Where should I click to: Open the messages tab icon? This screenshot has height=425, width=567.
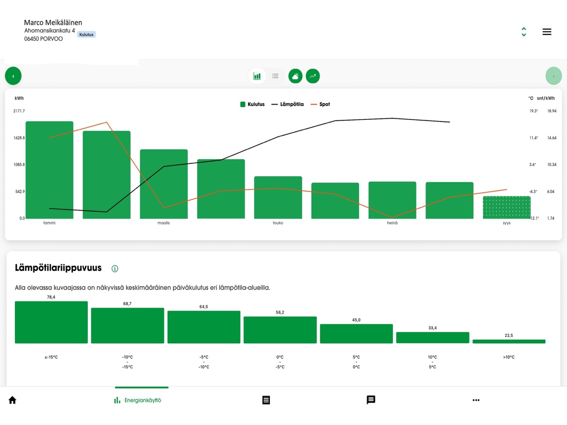coord(371,400)
